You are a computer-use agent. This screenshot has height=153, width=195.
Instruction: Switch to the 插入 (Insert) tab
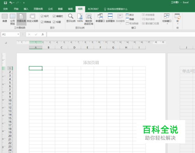coord(26,9)
